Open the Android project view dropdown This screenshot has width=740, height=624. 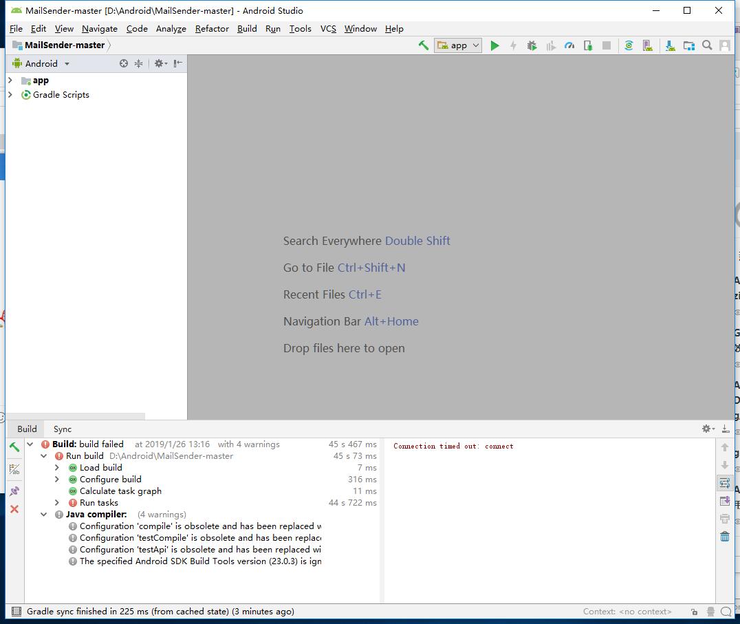coord(41,63)
